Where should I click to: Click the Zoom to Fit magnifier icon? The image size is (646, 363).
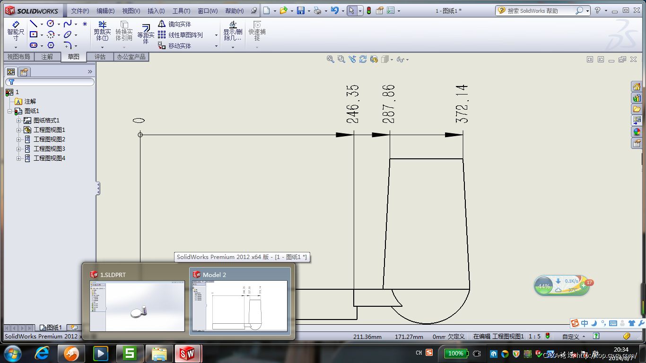coord(331,59)
